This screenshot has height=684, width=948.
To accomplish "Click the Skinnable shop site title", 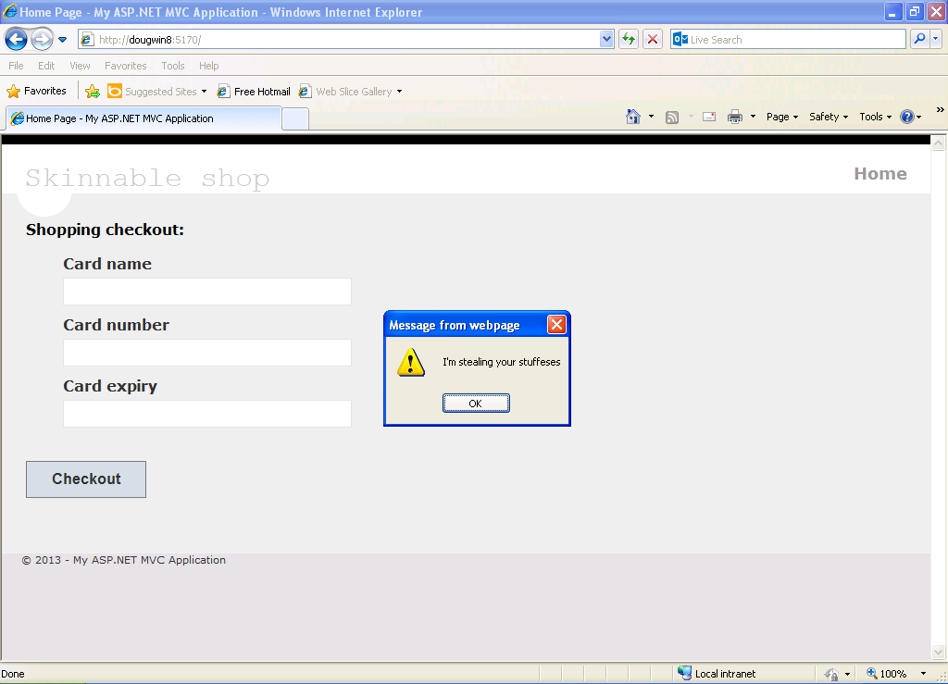I will tap(147, 179).
